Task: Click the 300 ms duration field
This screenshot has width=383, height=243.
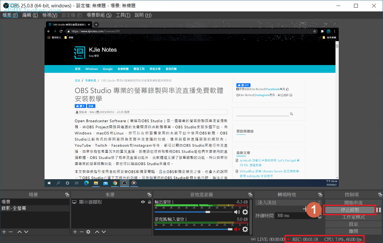Action: click(x=296, y=215)
